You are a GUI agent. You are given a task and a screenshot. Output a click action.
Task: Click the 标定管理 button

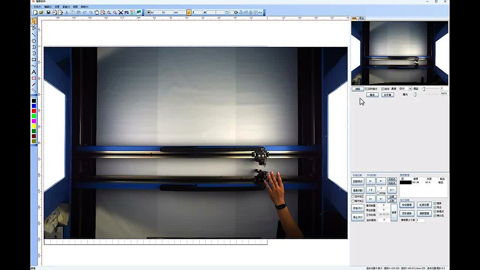tap(406, 205)
